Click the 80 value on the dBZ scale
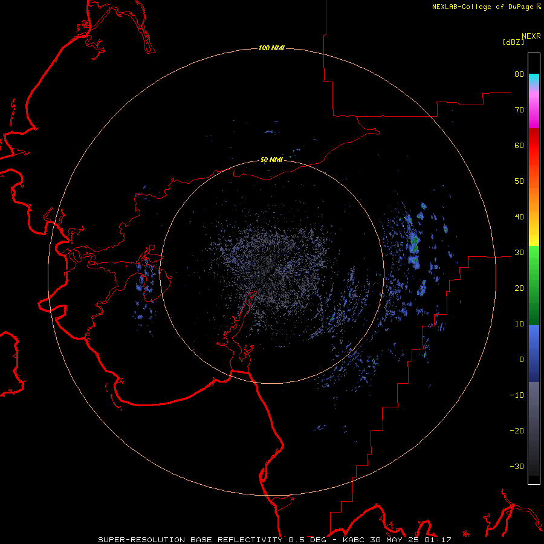The image size is (544, 544). coord(519,74)
